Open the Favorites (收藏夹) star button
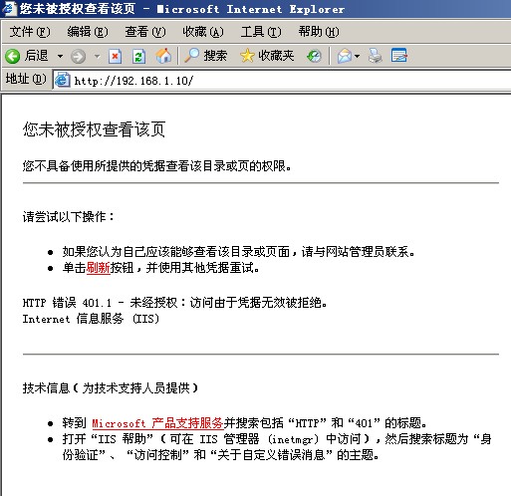 [267, 56]
